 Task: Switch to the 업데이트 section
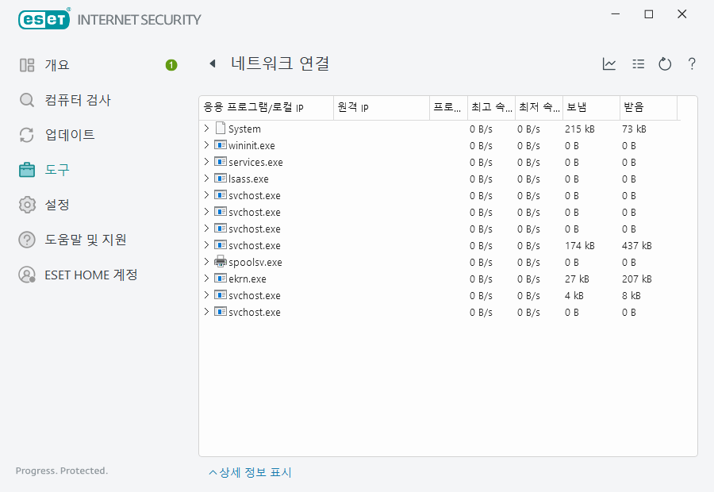pyautogui.click(x=70, y=135)
